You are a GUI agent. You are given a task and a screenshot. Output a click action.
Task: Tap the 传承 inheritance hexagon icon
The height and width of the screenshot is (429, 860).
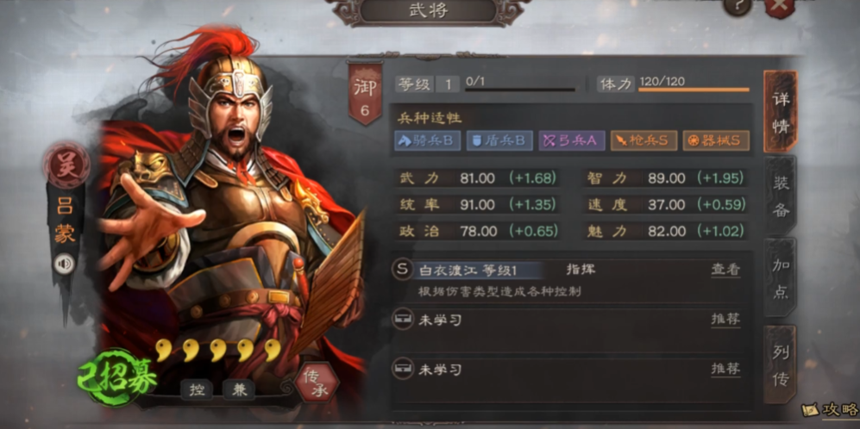click(316, 382)
